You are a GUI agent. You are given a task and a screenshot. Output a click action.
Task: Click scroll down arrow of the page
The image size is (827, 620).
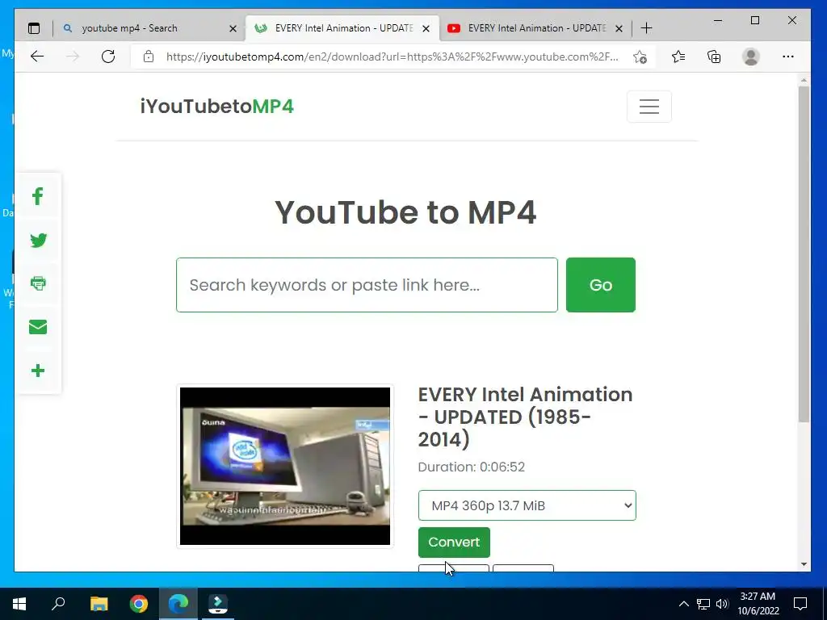pyautogui.click(x=804, y=564)
